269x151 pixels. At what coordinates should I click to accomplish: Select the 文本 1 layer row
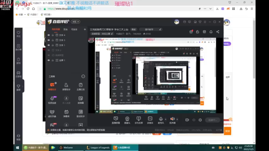(x=66, y=45)
